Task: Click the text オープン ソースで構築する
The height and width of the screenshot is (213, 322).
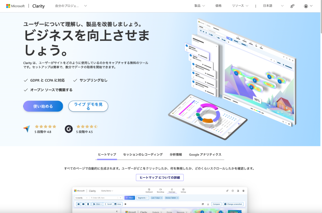Action: pos(51,90)
